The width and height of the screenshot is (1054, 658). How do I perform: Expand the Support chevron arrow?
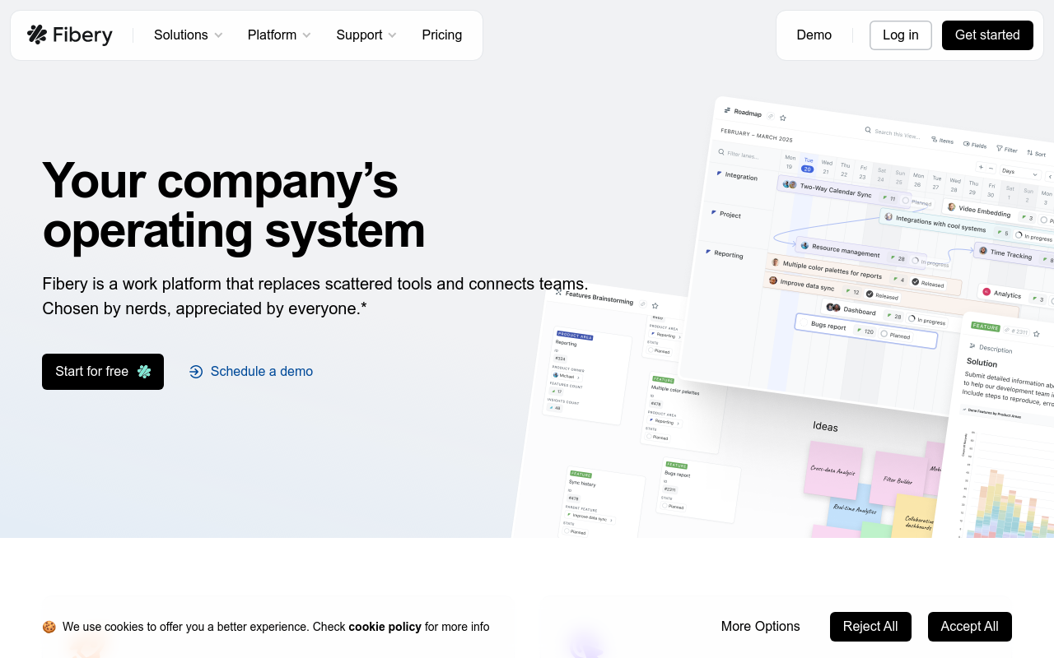[392, 35]
